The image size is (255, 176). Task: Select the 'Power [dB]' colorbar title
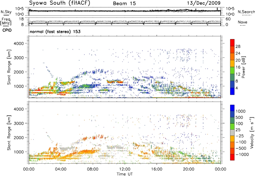(244, 67)
